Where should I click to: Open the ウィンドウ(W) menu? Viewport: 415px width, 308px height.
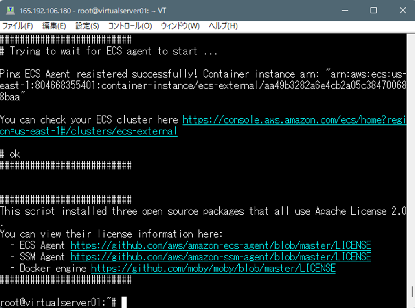tap(180, 26)
